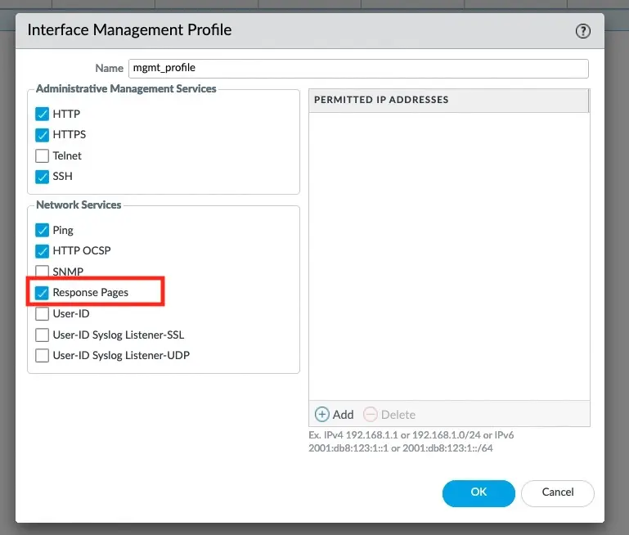Enable User-ID Syslog Listener-SSL
The height and width of the screenshot is (535, 629).
tap(43, 335)
